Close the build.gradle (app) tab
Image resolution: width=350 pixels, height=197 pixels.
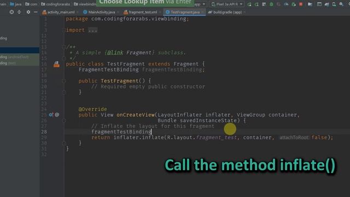tap(244, 12)
